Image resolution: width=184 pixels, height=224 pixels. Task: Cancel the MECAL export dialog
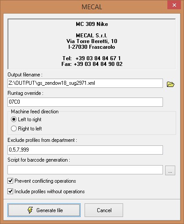(104, 210)
